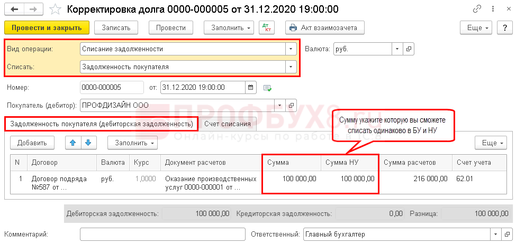Click the Покупатель field ПРОФДИЗАЙН ООО

click(x=177, y=106)
